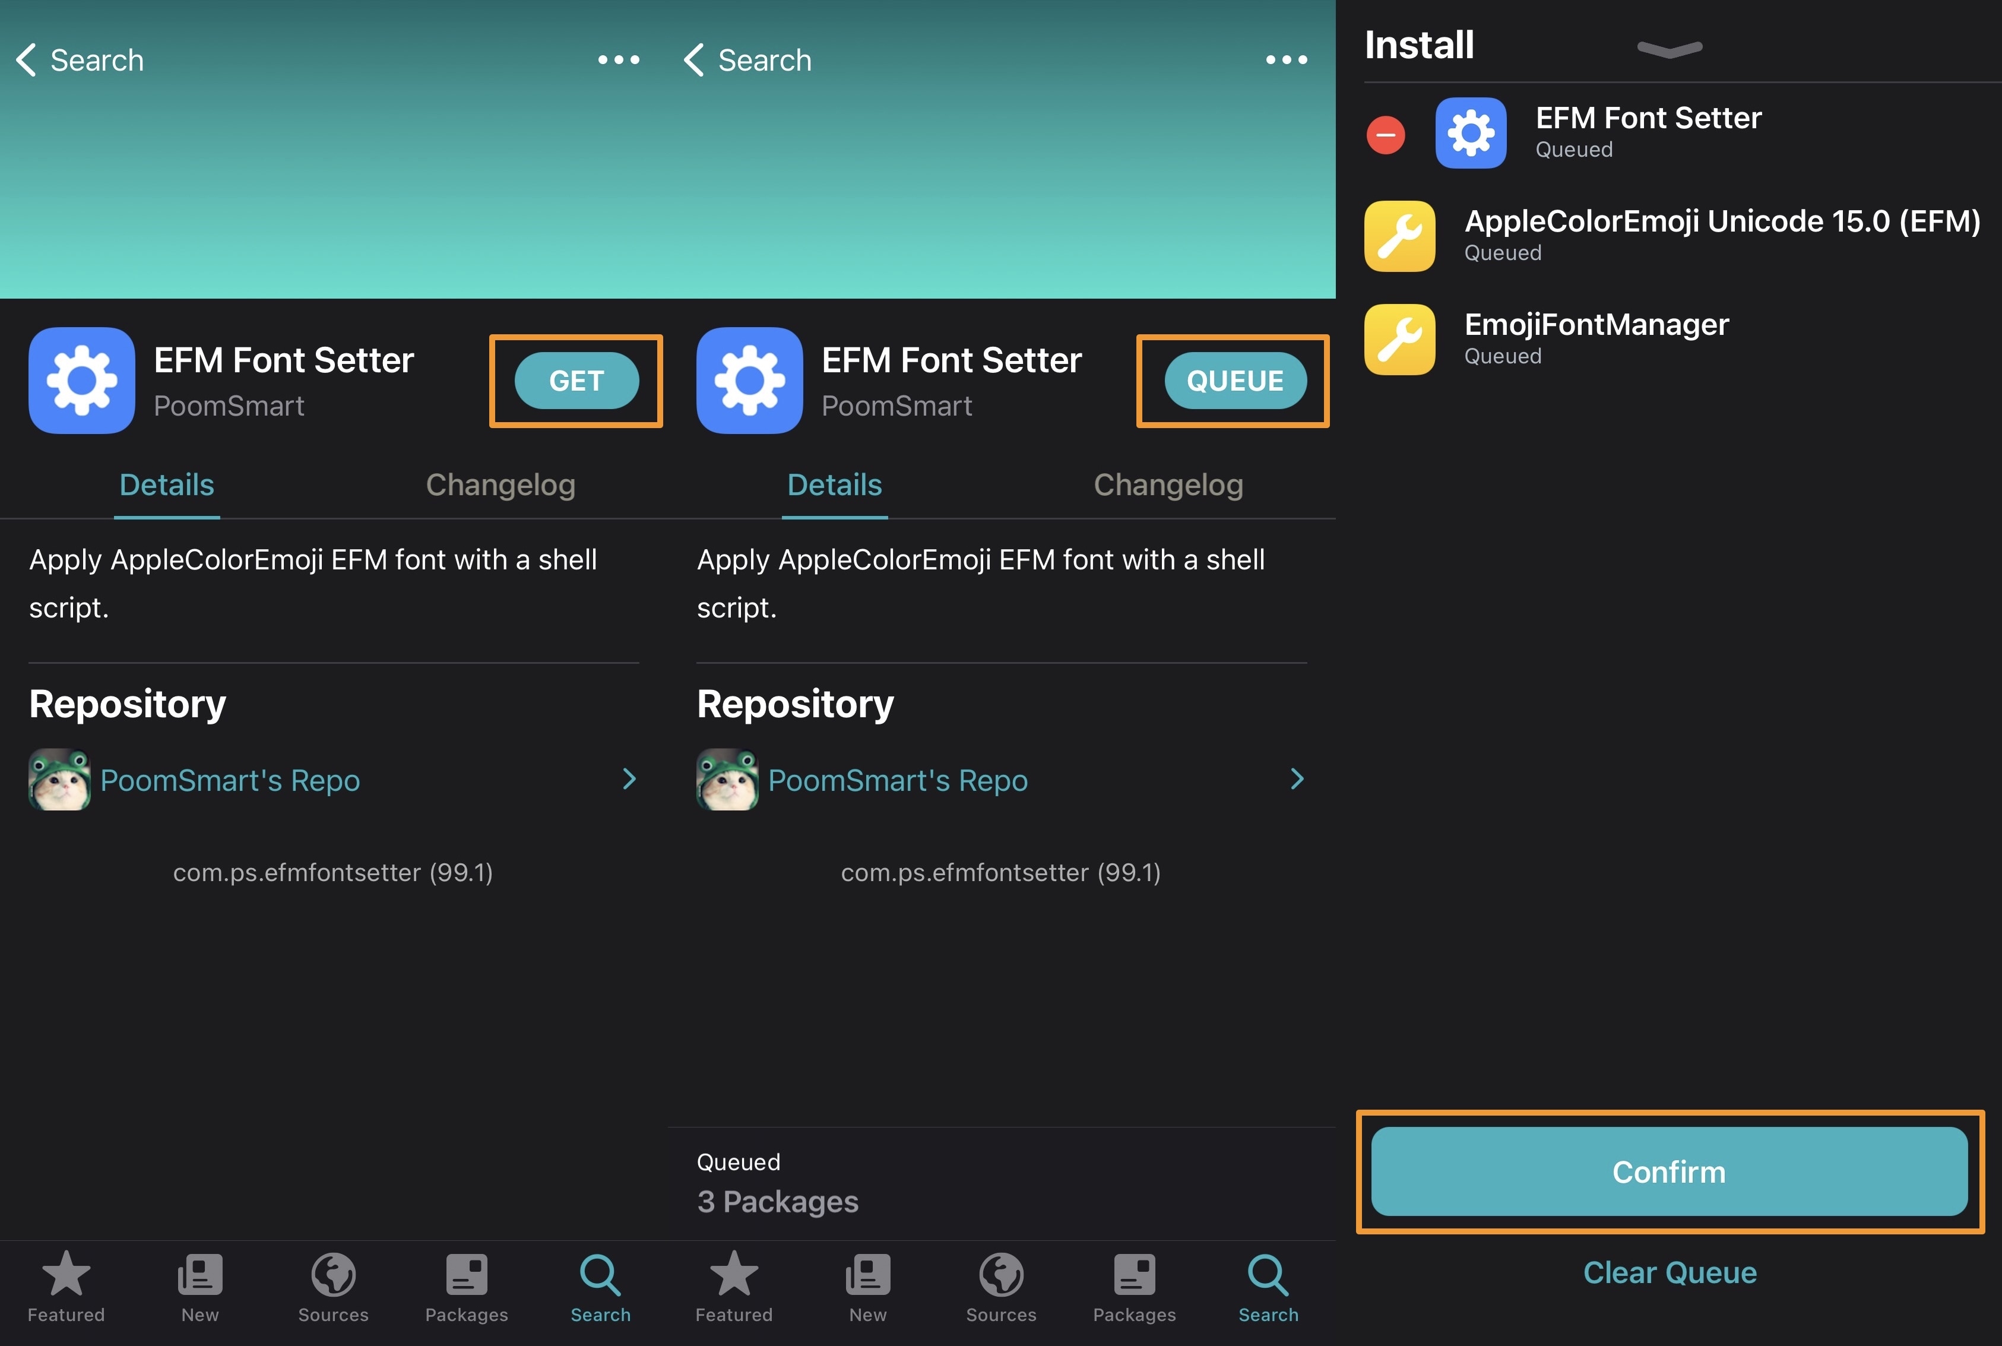Open New tab in left screen bar
The width and height of the screenshot is (2002, 1346).
200,1288
